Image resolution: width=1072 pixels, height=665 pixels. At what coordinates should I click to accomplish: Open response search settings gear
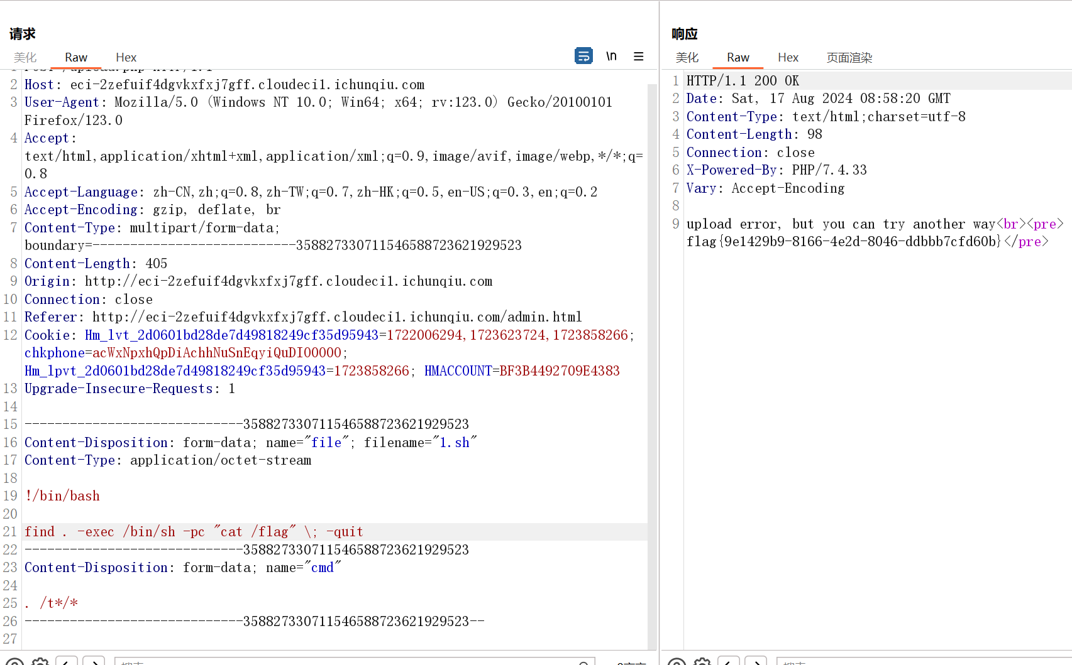pyautogui.click(x=702, y=661)
